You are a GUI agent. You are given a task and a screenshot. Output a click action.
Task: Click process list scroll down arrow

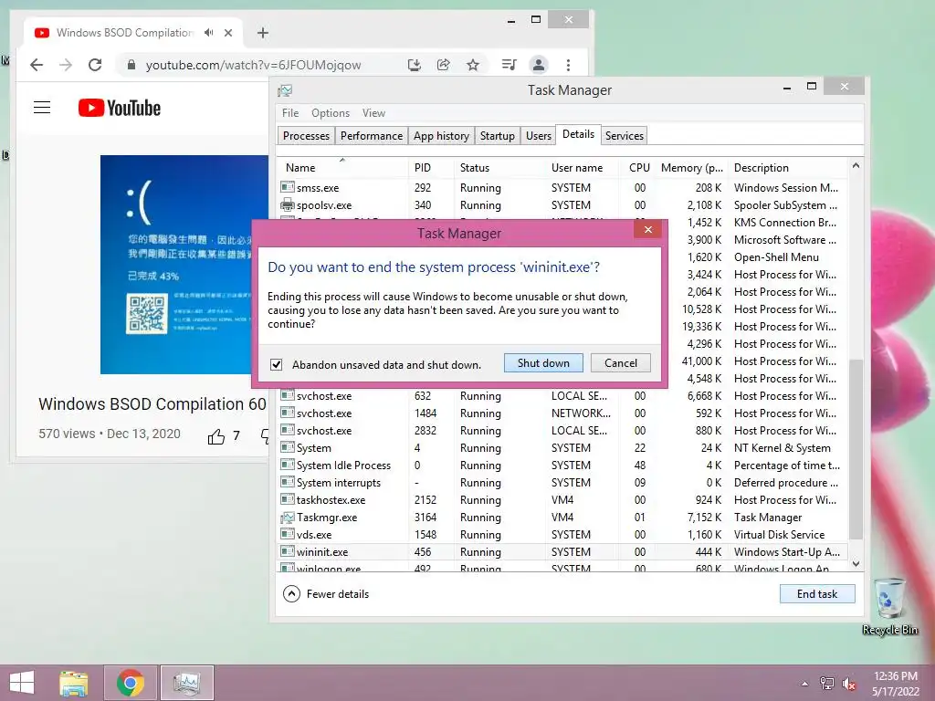pos(856,564)
